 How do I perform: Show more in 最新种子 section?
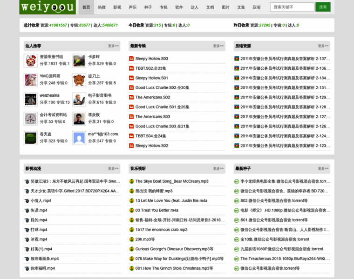[323, 169]
